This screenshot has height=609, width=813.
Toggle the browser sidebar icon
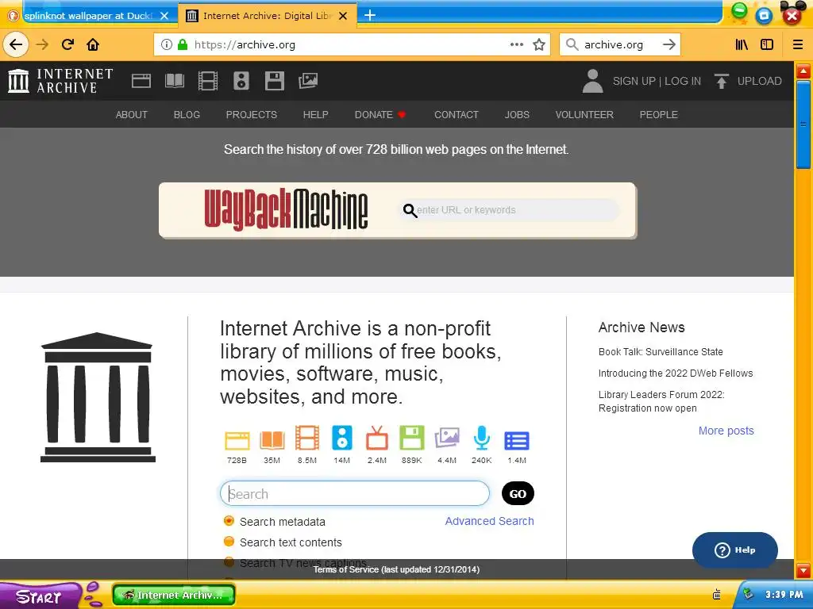click(767, 44)
